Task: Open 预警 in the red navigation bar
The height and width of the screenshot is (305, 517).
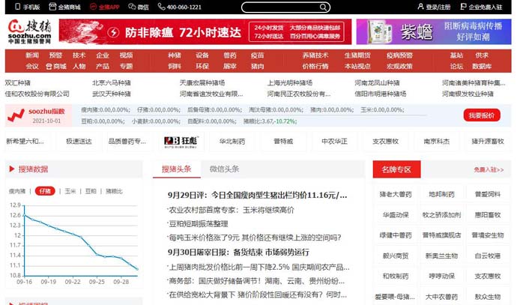Action: [x=55, y=55]
